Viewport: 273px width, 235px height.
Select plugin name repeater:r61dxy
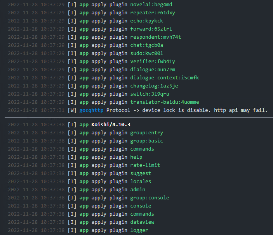coord(153,13)
